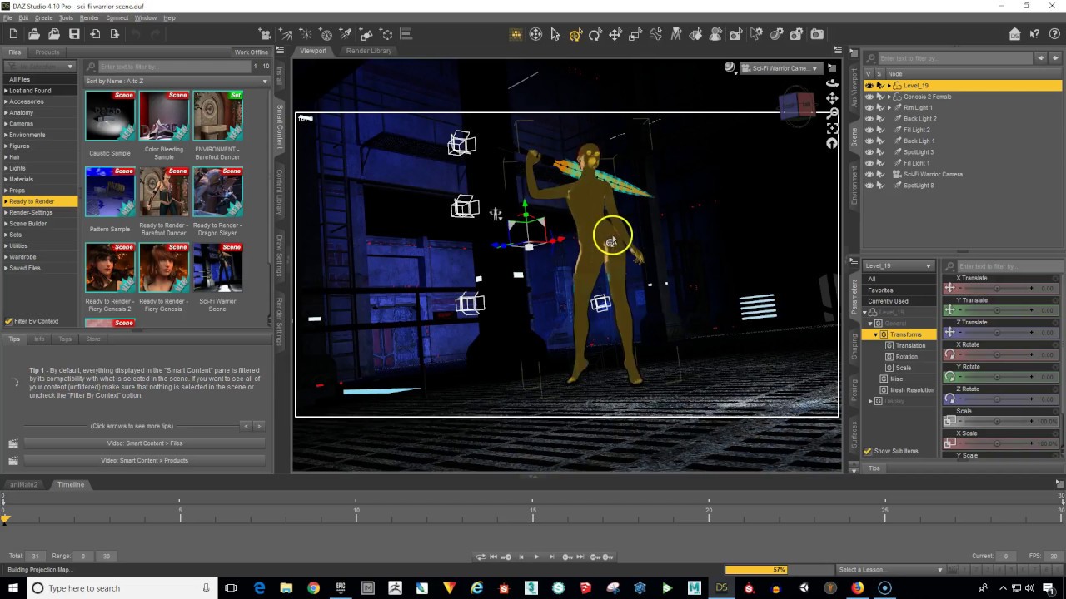Open the File menu
The height and width of the screenshot is (599, 1066).
pos(7,17)
